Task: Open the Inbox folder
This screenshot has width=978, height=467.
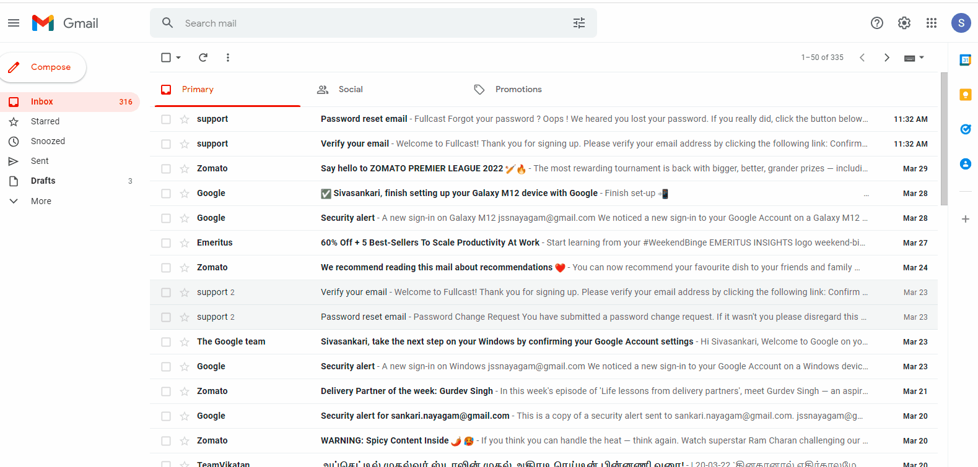Action: pyautogui.click(x=70, y=101)
